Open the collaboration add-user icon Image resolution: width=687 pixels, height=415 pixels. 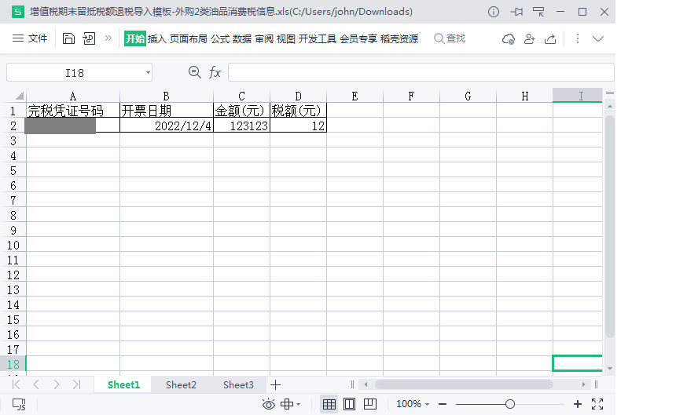click(529, 38)
